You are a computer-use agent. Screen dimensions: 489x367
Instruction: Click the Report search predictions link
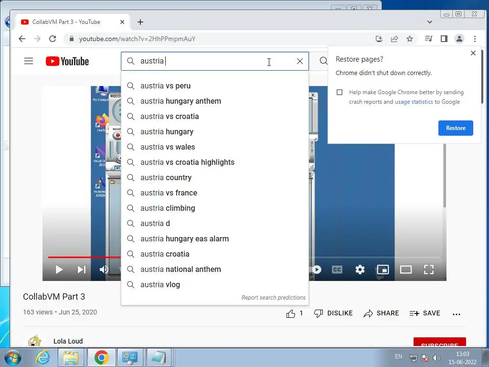coord(273,297)
